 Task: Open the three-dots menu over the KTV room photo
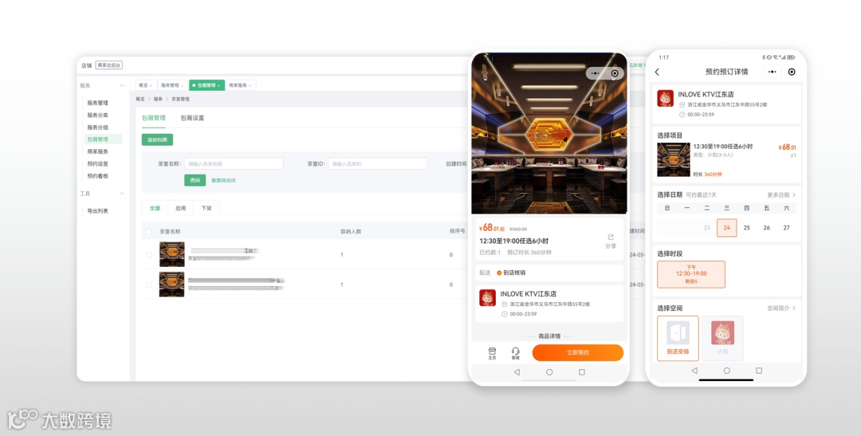596,73
